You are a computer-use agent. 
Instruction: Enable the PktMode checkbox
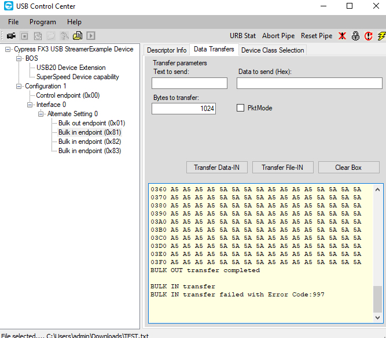[240, 108]
